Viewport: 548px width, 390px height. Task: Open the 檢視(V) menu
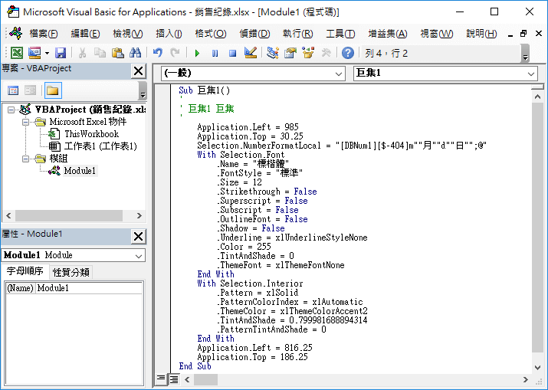[x=127, y=34]
